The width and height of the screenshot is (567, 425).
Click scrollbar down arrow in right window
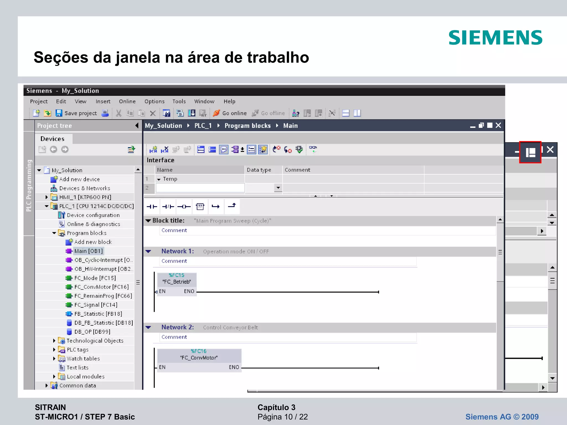pos(552,378)
